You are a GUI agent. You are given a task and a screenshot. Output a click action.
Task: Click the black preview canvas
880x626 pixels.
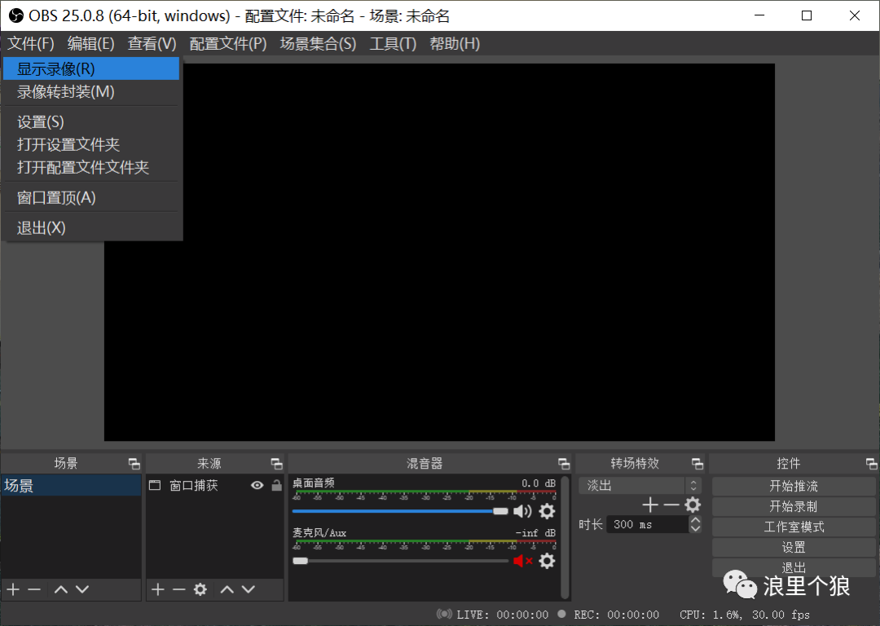click(439, 252)
